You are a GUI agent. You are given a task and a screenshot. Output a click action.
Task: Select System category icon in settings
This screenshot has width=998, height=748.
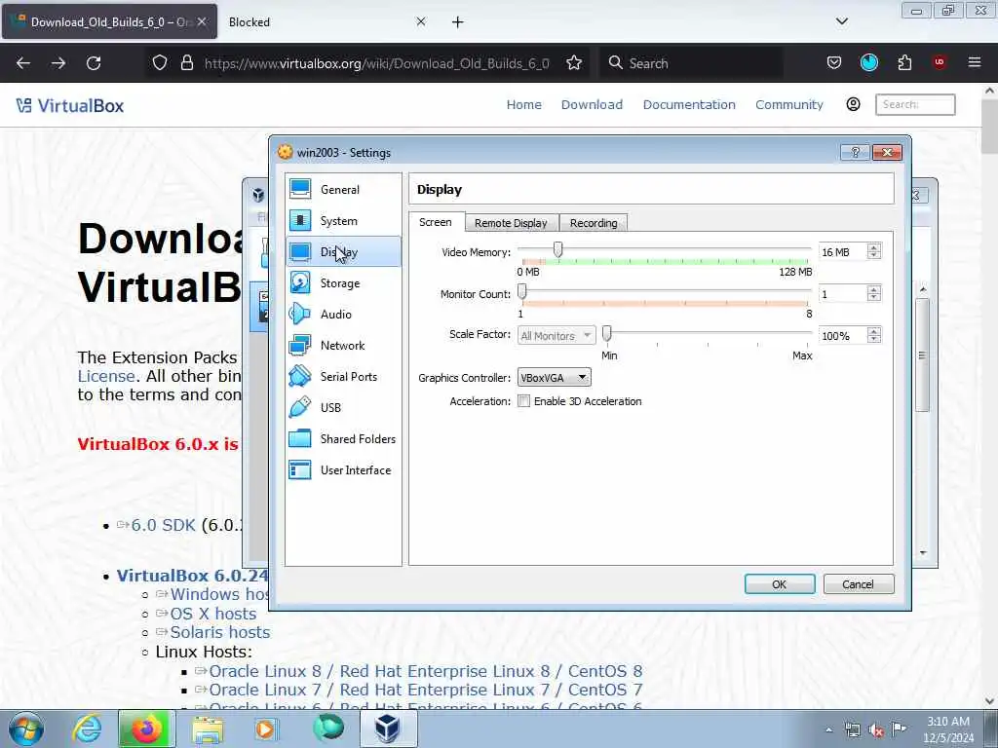300,220
